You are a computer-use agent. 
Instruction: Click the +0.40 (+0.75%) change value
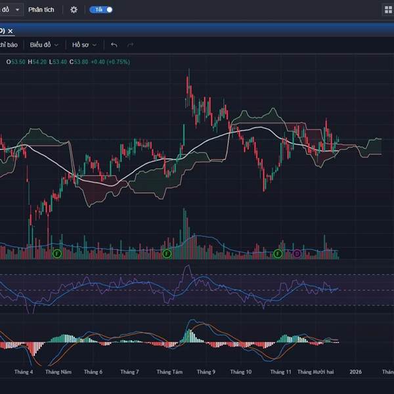pos(110,62)
